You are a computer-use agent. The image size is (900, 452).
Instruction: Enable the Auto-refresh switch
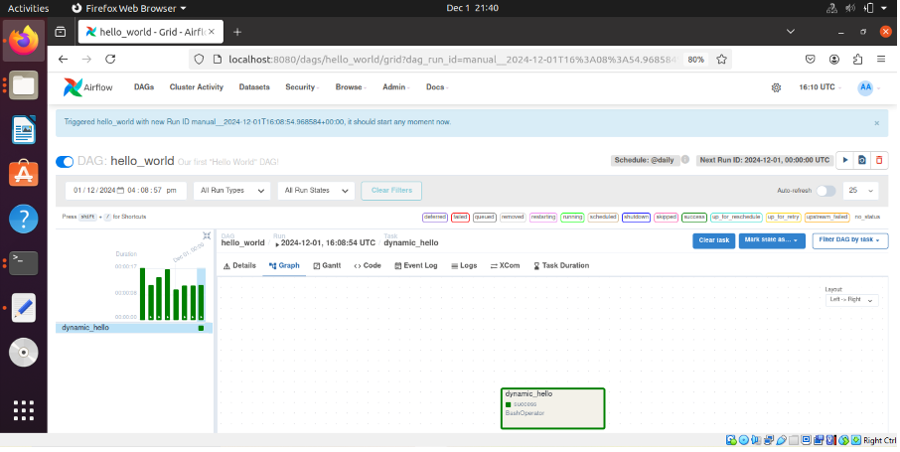click(x=825, y=191)
